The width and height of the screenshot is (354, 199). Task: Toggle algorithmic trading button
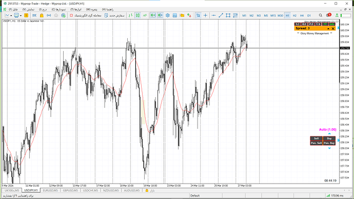[85, 15]
